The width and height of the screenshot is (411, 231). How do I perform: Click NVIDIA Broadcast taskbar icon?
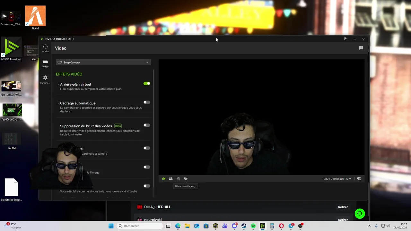click(263, 226)
